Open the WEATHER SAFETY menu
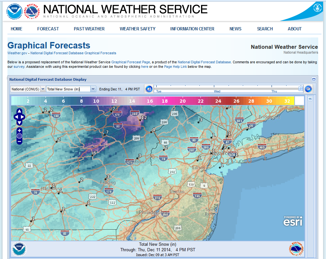The image size is (326, 259). click(x=138, y=29)
